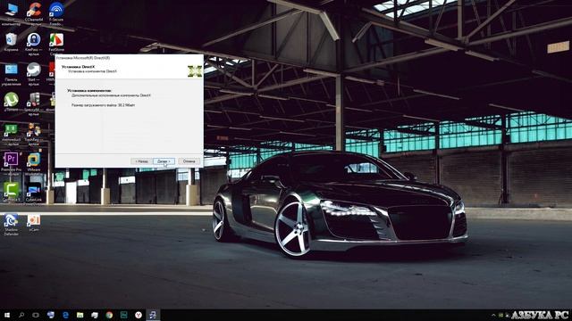
Task: Open Yandex Browser from the taskbar
Action: coord(139,315)
